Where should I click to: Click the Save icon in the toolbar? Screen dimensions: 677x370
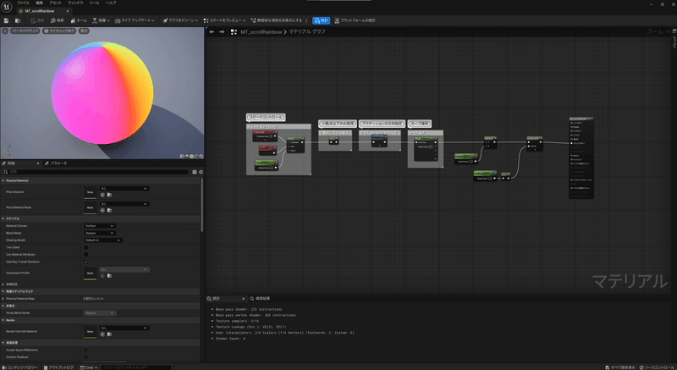[x=7, y=19]
